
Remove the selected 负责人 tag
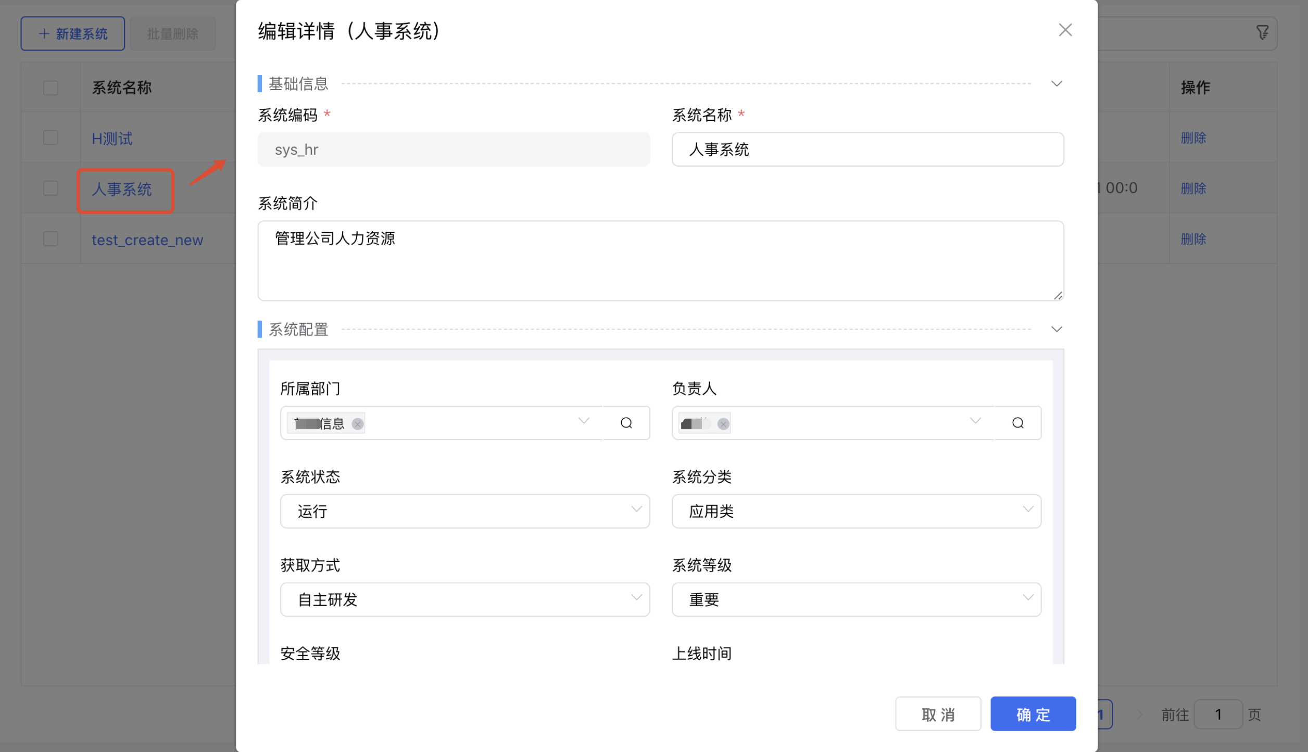tap(723, 424)
